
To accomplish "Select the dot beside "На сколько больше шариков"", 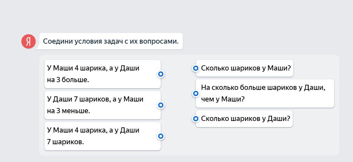I will pos(195,93).
